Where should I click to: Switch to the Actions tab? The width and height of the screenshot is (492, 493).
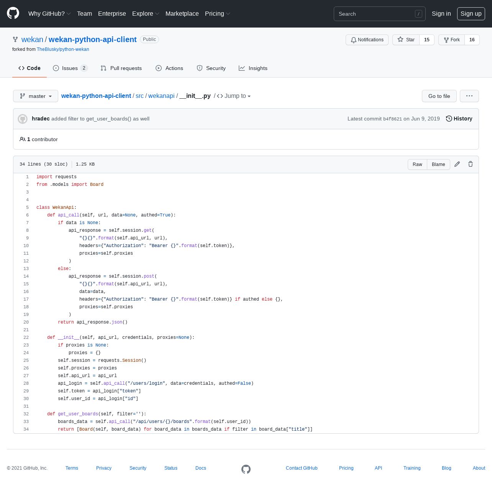(169, 68)
